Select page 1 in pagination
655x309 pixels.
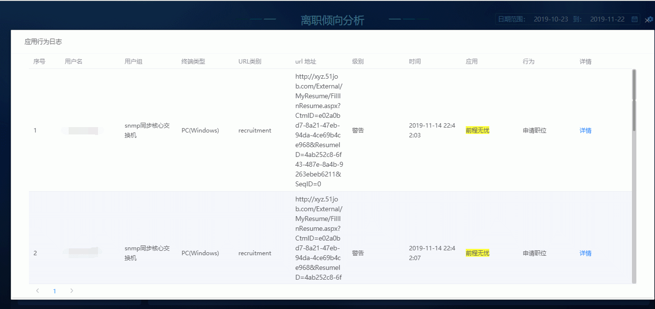[x=54, y=291]
